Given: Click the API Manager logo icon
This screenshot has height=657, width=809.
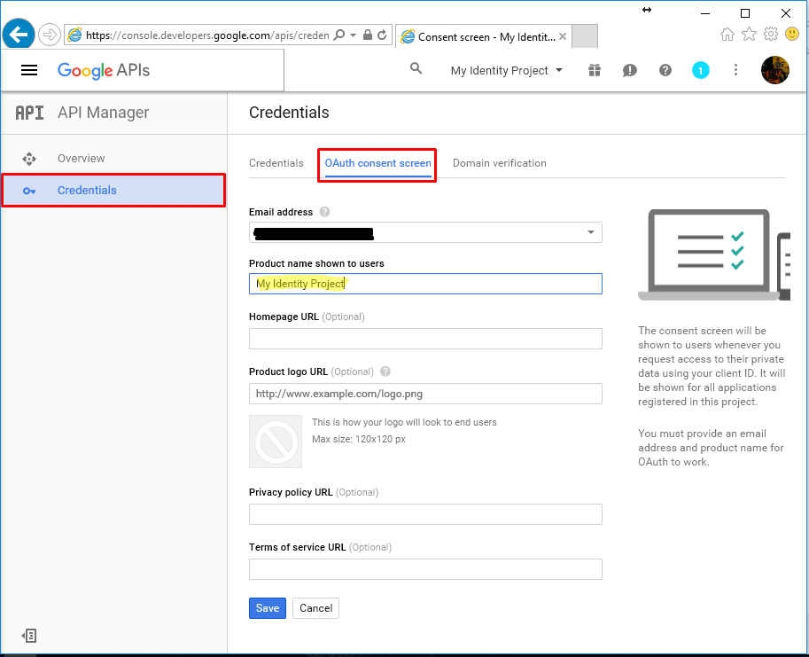Looking at the screenshot, I should point(29,113).
